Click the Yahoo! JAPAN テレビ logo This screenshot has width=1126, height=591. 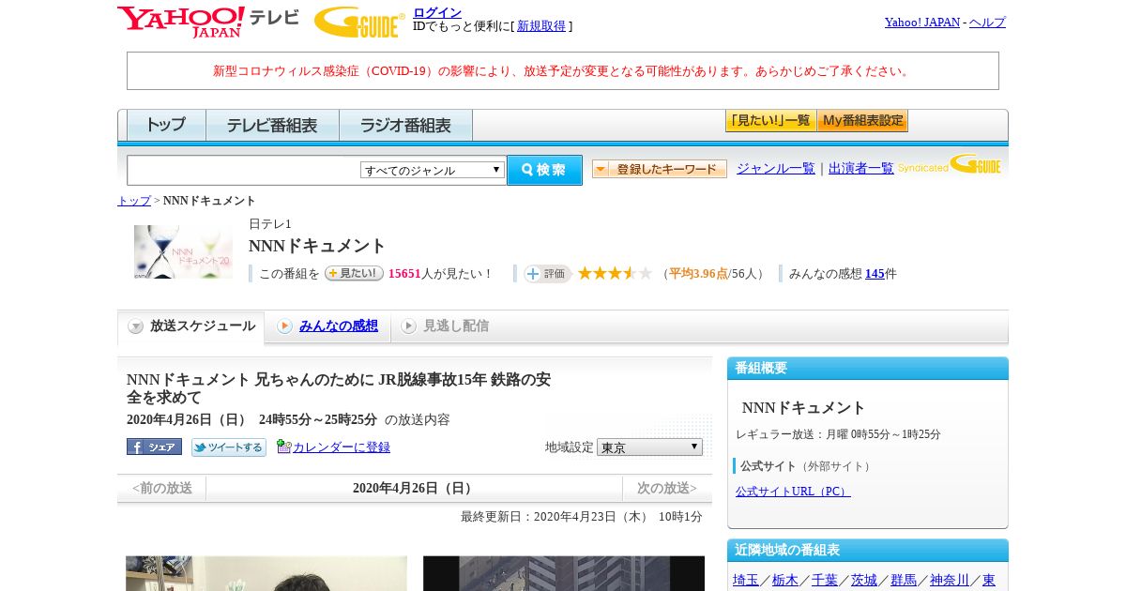208,22
